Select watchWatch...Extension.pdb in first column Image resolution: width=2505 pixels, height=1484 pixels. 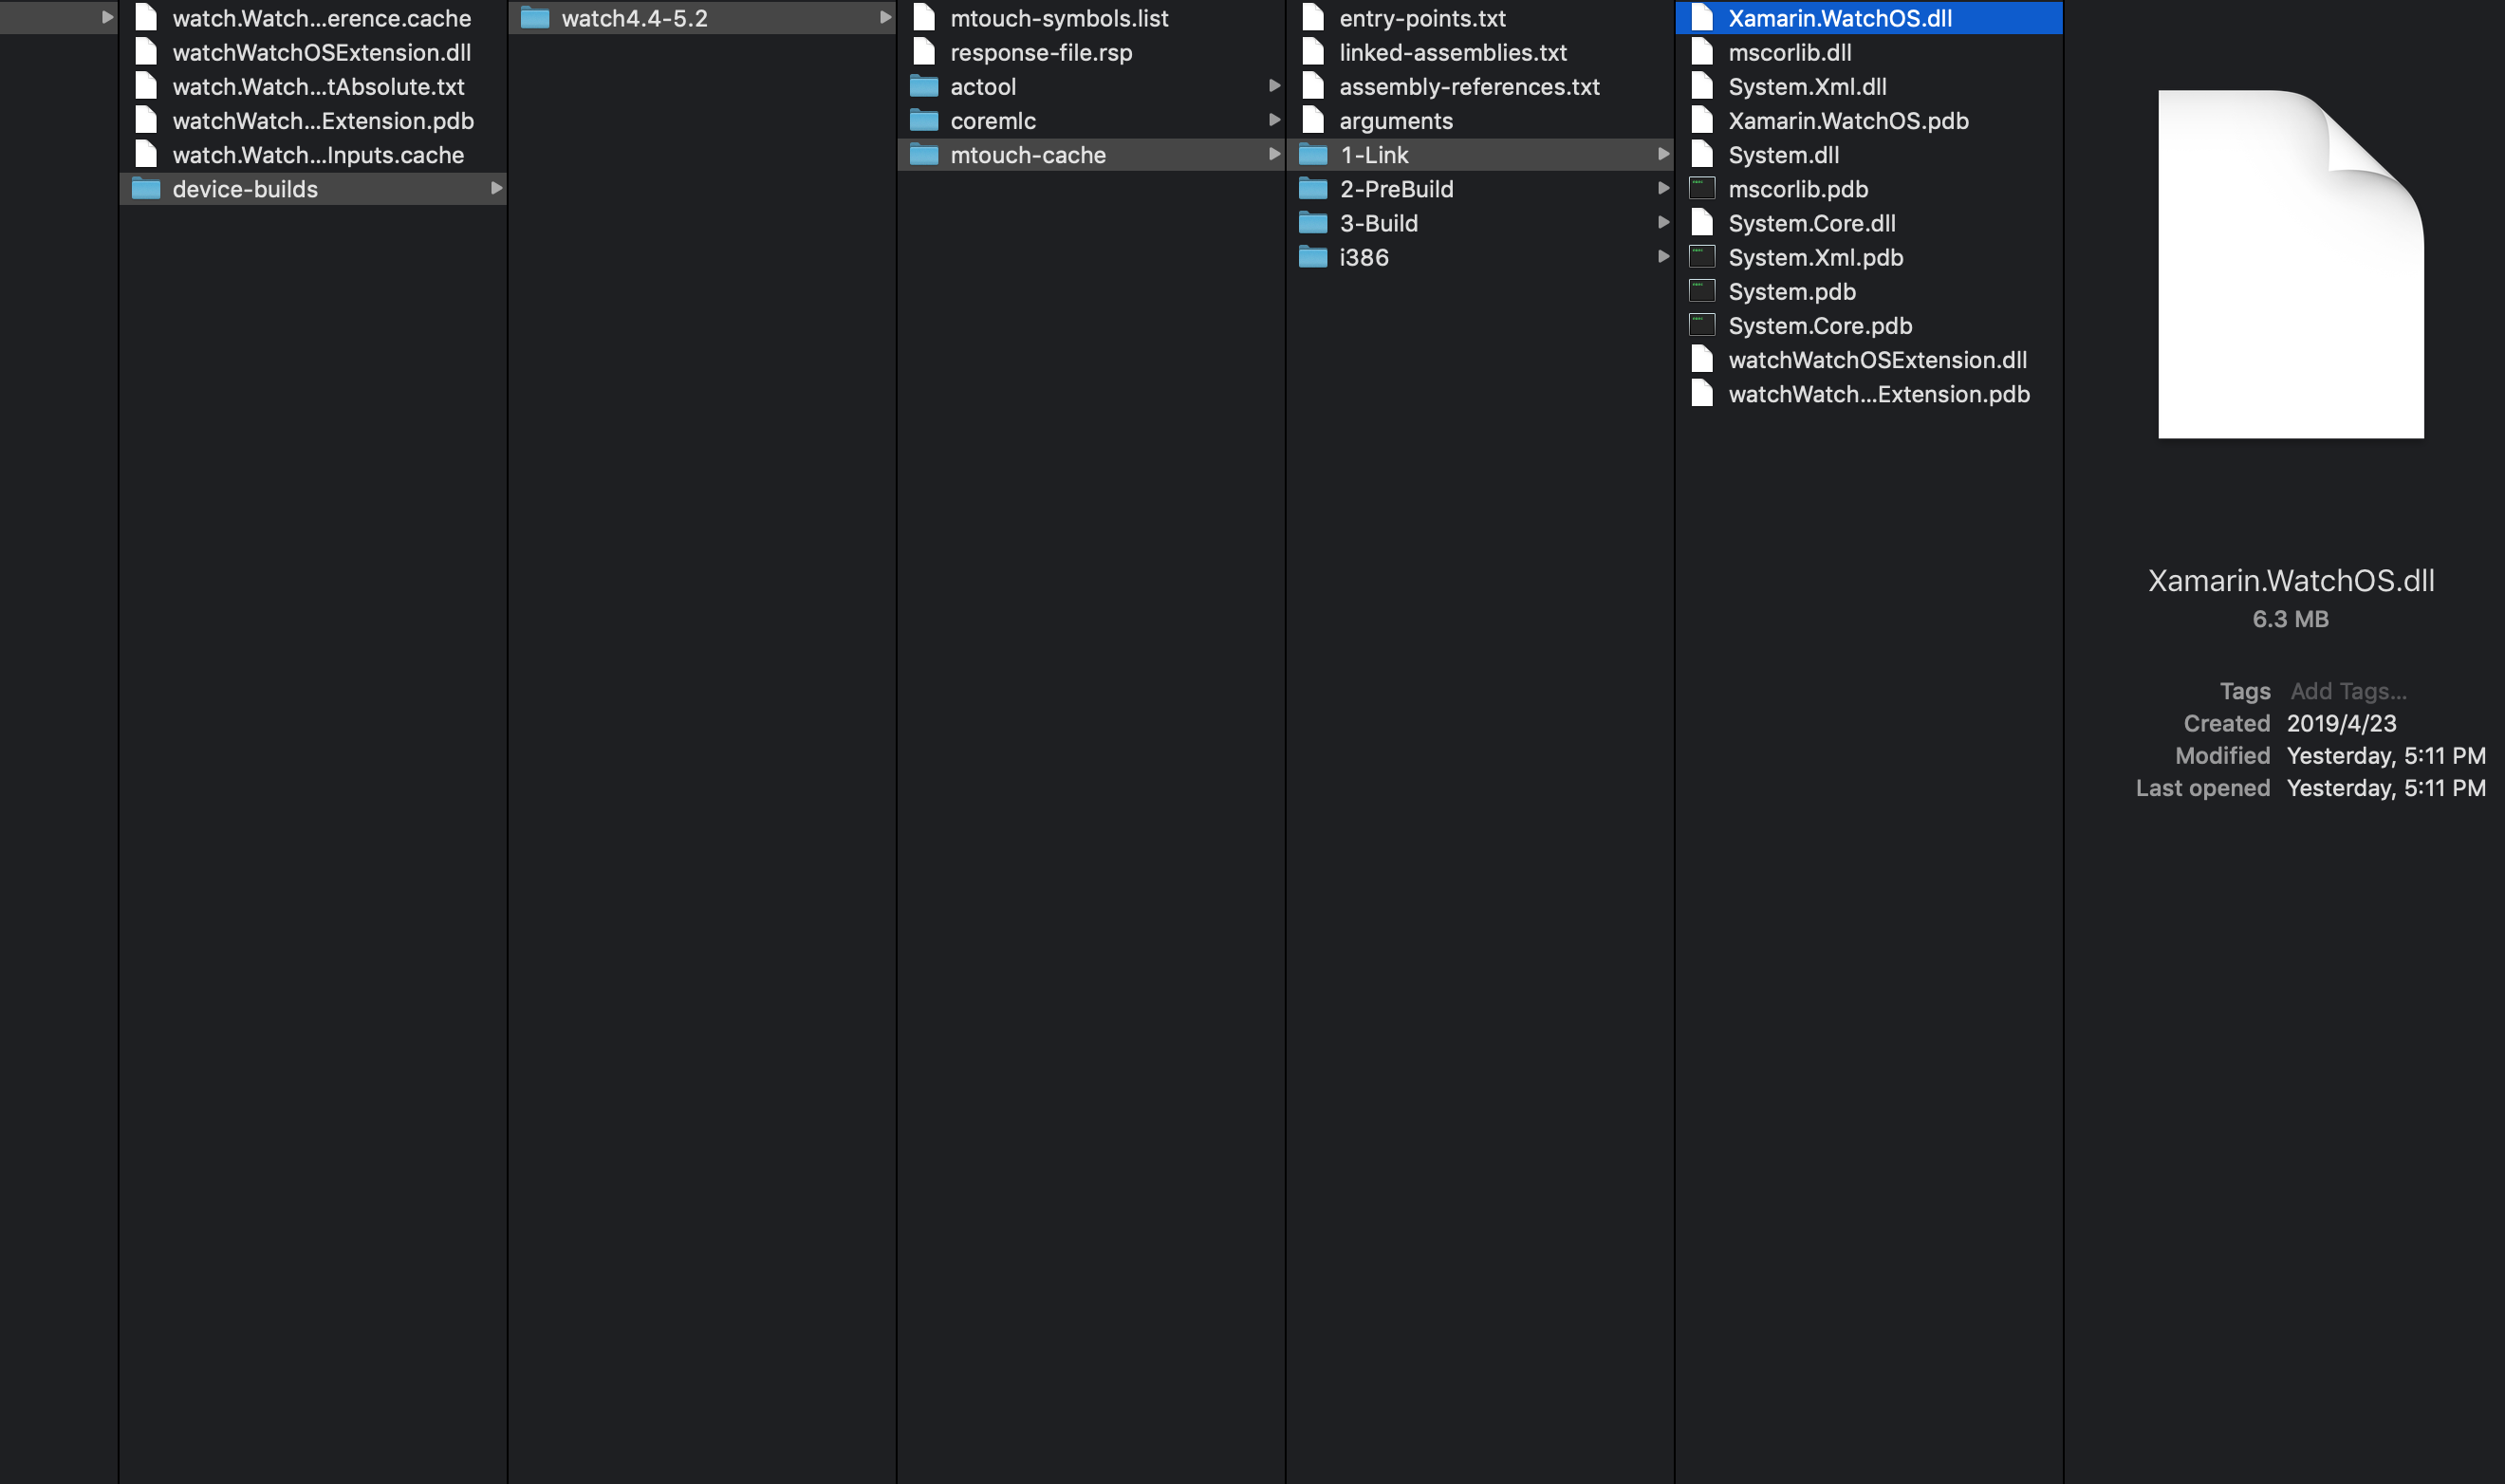tap(323, 121)
